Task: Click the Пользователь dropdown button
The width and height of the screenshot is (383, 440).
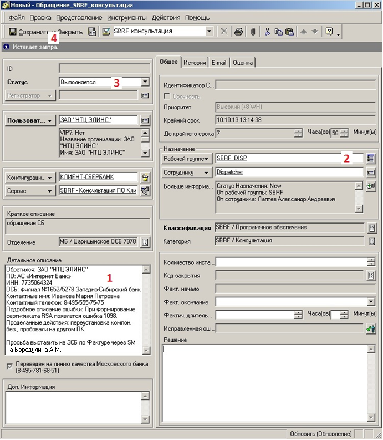Action: point(30,120)
